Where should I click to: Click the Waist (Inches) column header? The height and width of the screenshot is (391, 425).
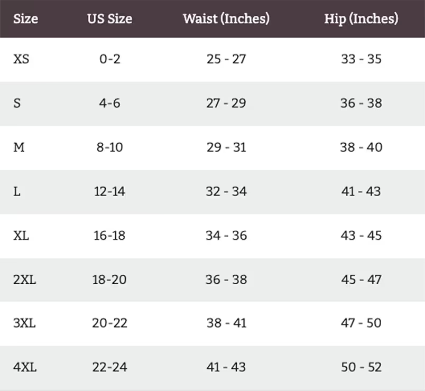[x=226, y=19]
